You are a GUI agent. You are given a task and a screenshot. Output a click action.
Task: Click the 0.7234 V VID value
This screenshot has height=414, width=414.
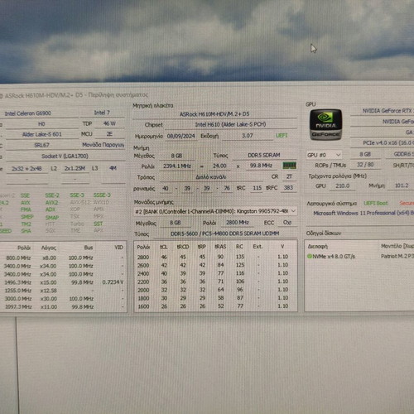point(113,282)
